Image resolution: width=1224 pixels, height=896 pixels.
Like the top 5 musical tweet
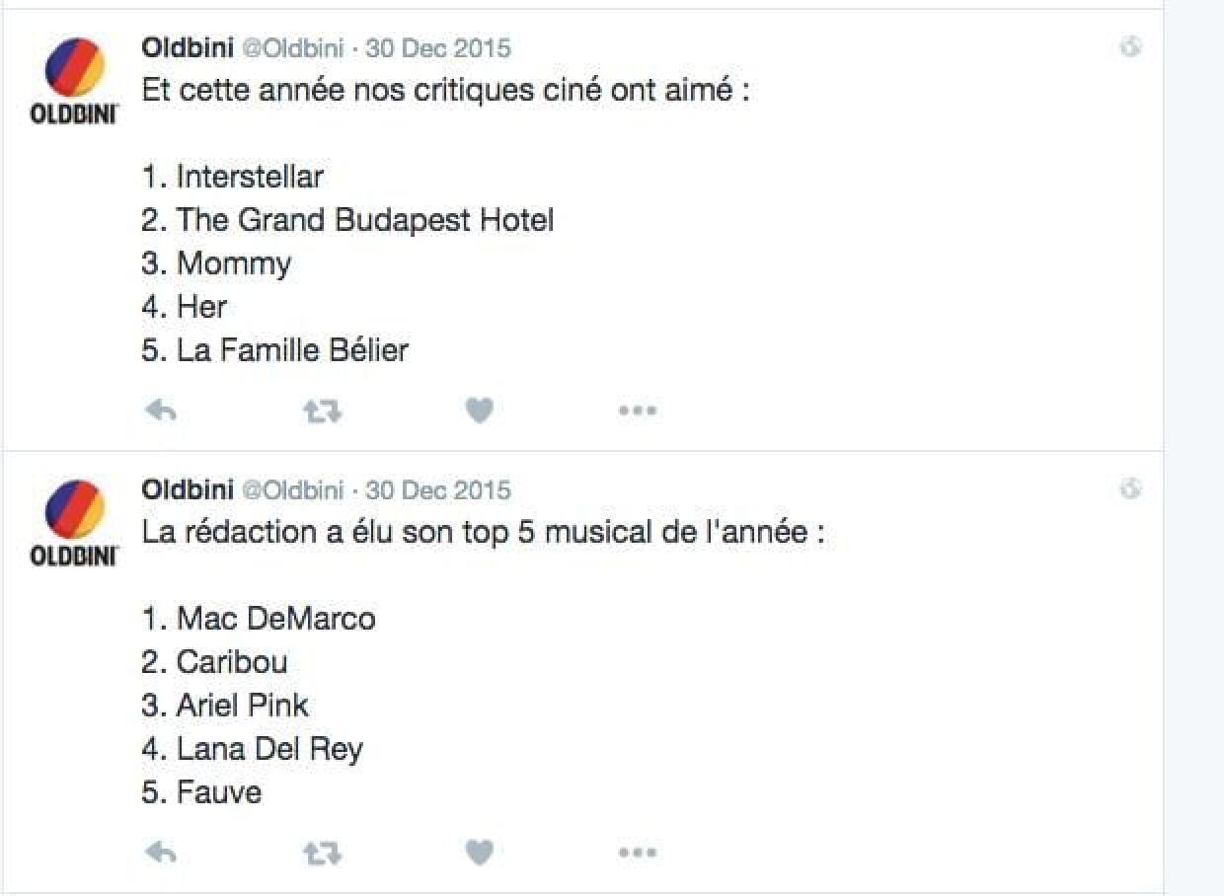(479, 853)
